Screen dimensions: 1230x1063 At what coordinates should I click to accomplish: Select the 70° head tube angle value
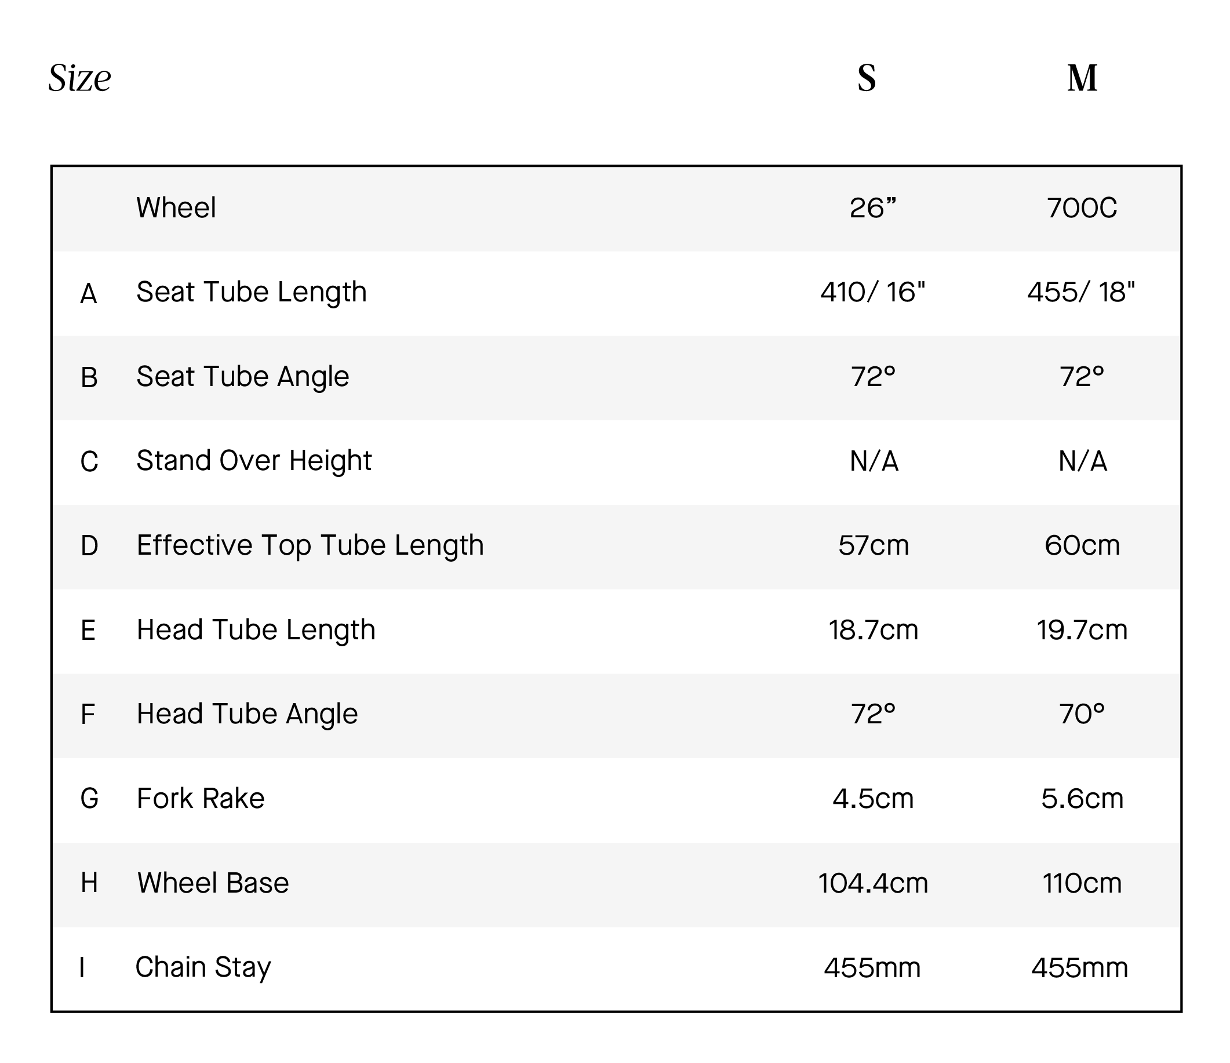1082,714
